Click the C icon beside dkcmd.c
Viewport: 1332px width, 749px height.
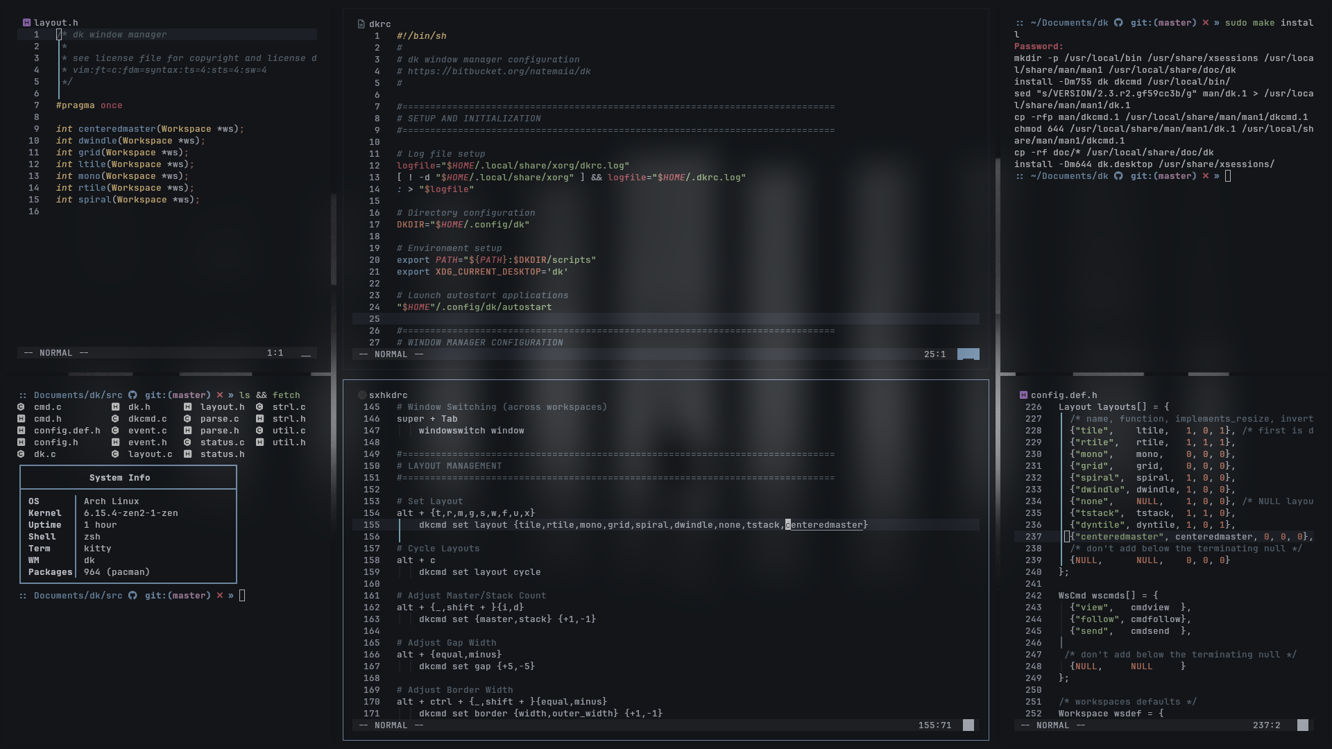[x=115, y=419]
